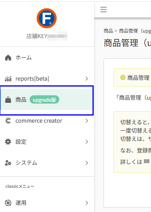Expand the commerce creator chevron
The image size is (151, 212).
tap(87, 121)
